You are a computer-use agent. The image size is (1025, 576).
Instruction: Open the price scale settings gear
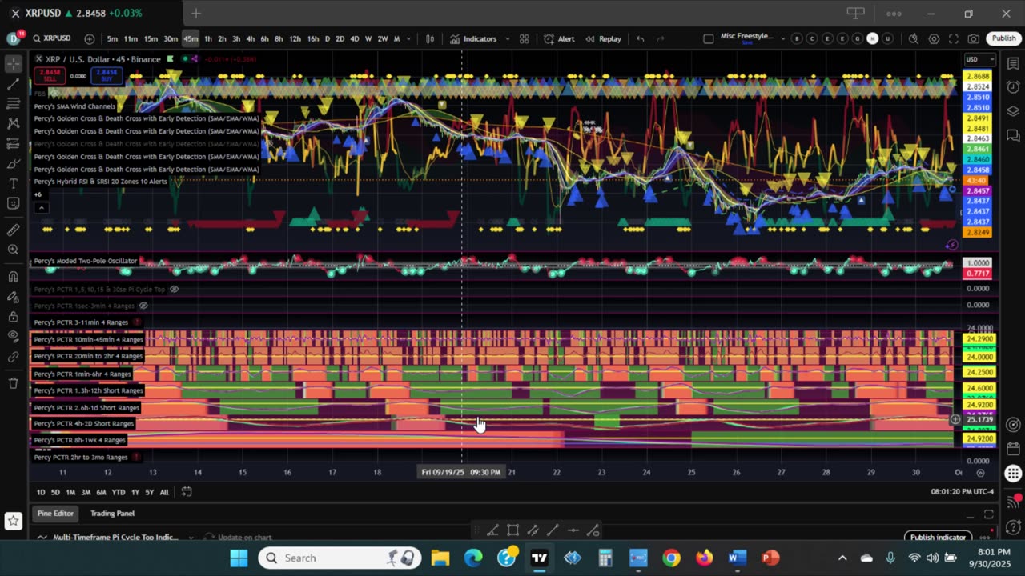(980, 472)
